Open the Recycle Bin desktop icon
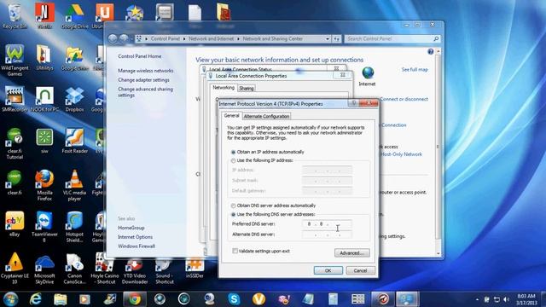This screenshot has height=307, width=546. (x=15, y=16)
